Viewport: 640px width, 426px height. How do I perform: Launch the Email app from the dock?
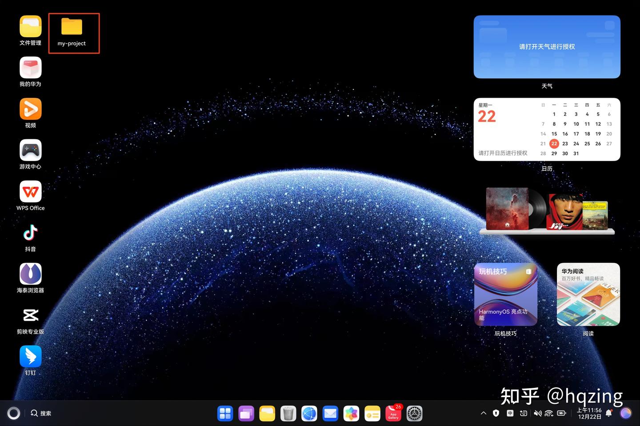(x=330, y=413)
